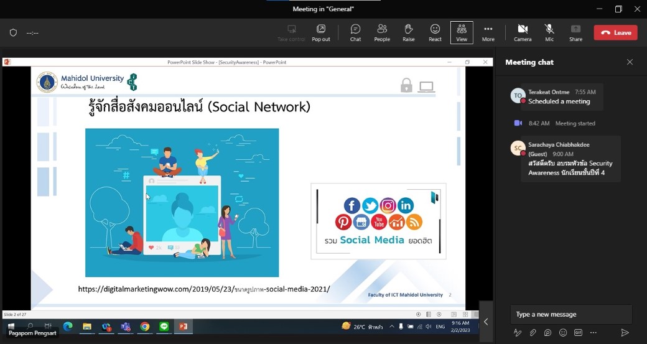
Task: Open the Chat panel from meeting toolbar
Action: [x=355, y=32]
